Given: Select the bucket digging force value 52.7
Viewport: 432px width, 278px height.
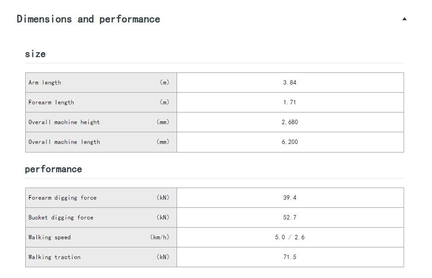Looking at the screenshot, I should tap(290, 217).
